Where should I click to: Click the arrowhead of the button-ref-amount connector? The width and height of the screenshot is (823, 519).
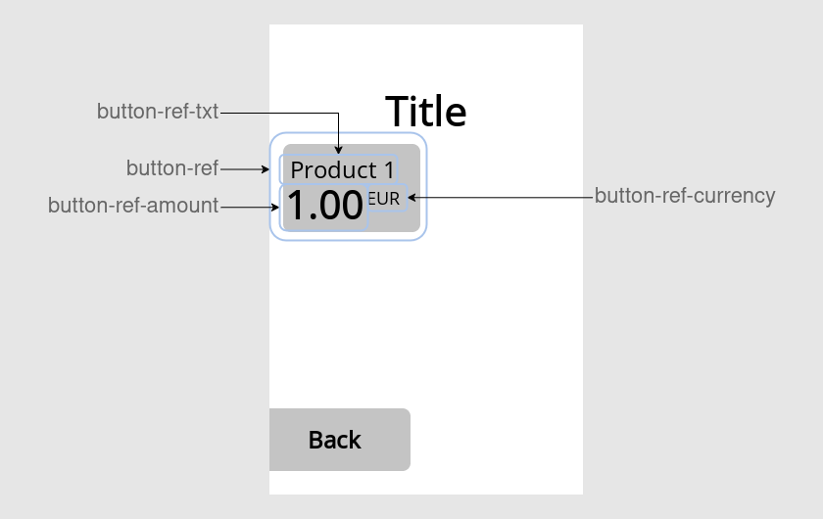pyautogui.click(x=275, y=207)
